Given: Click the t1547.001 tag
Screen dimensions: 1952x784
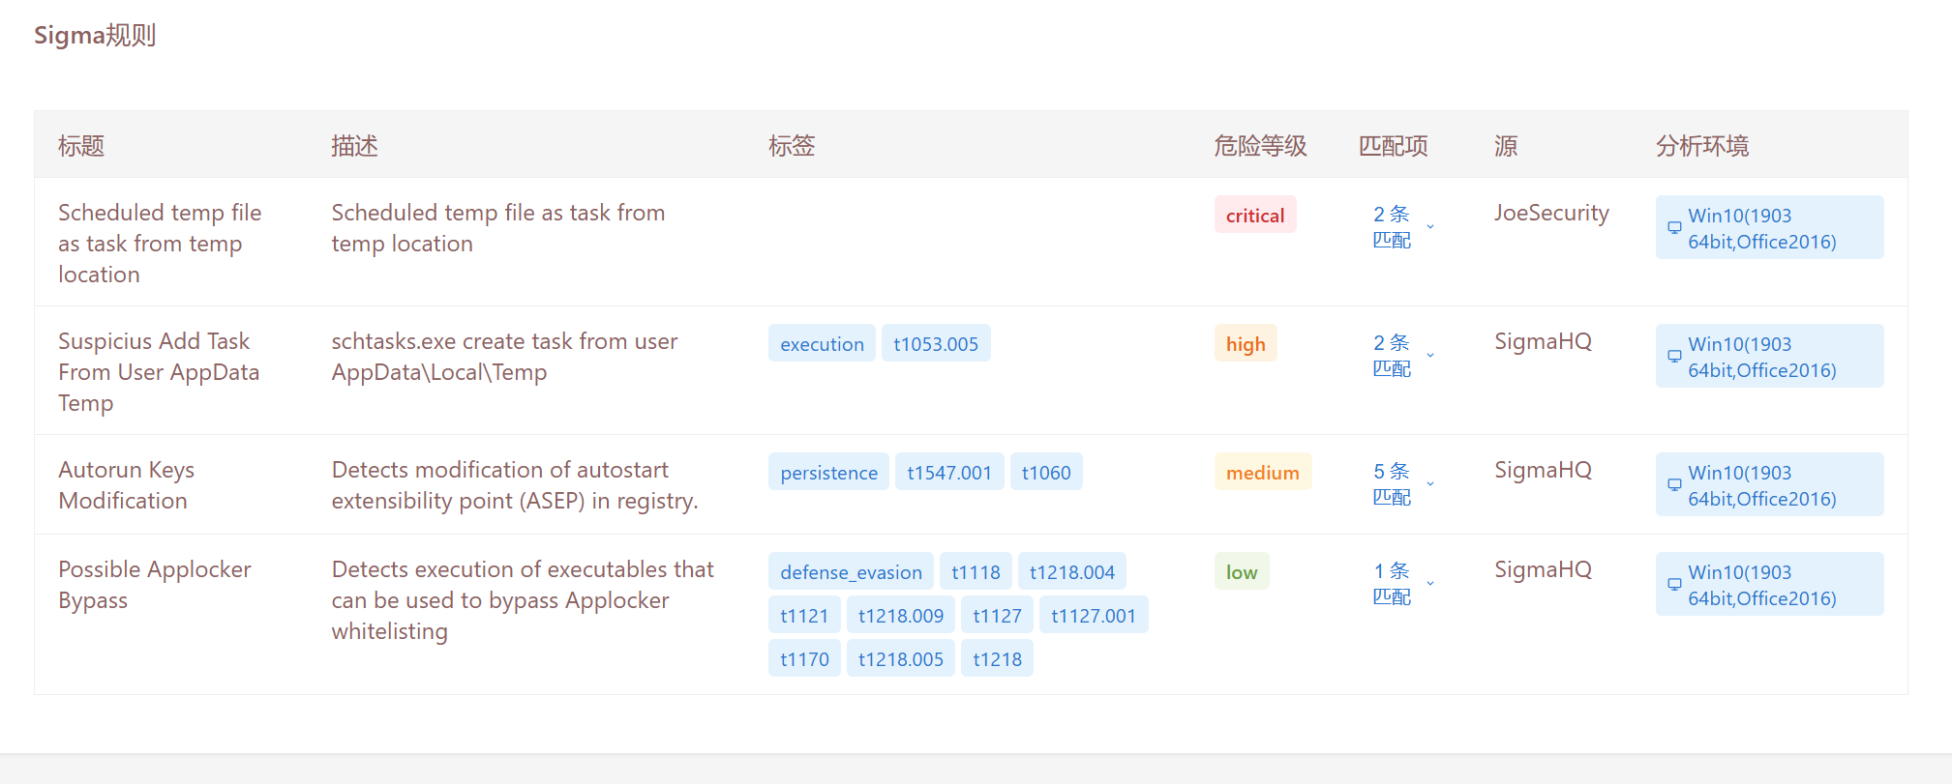Looking at the screenshot, I should click(x=948, y=473).
